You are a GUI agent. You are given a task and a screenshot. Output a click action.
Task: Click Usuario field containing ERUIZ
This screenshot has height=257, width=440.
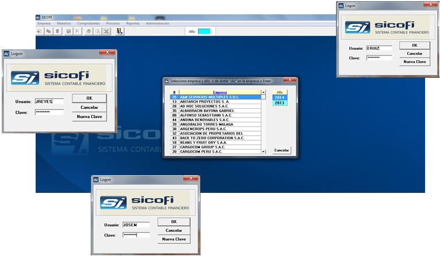tap(379, 49)
